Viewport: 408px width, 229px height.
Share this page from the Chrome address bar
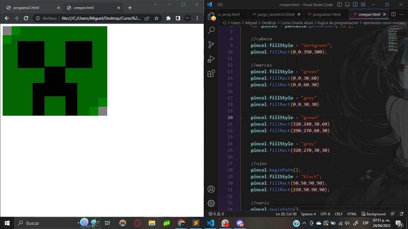[x=147, y=18]
